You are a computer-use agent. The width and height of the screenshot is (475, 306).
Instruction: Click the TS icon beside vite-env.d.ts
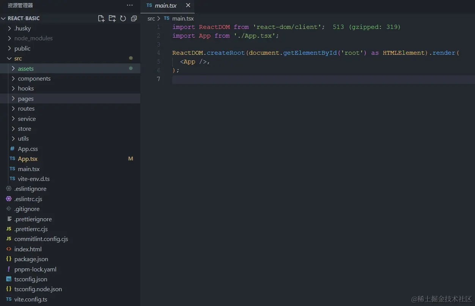coord(13,179)
